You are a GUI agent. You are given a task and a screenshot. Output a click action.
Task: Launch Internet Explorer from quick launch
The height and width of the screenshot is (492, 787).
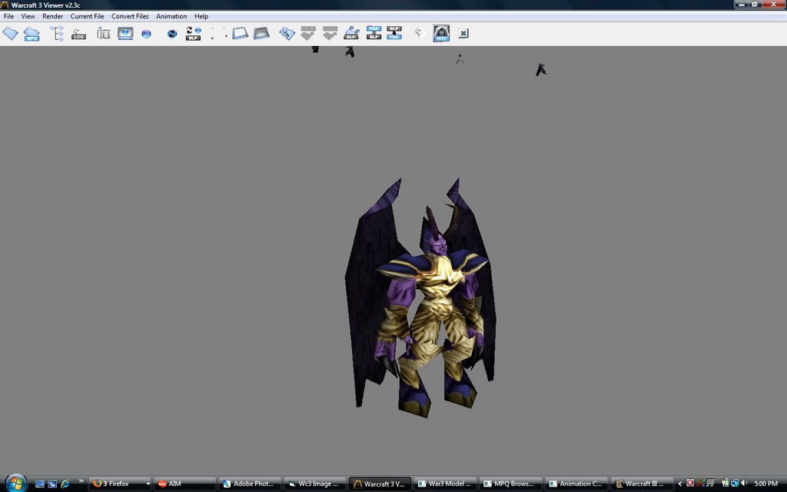click(x=65, y=484)
